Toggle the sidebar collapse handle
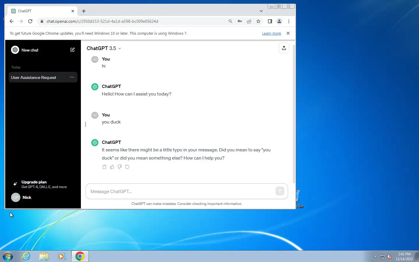This screenshot has height=262, width=419. click(86, 124)
